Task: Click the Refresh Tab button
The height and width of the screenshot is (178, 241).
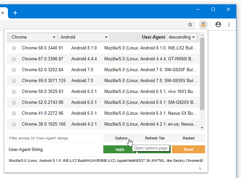Action: pos(155,138)
